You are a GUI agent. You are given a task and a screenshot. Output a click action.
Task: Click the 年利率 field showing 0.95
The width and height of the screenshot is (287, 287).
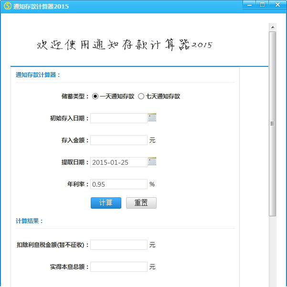[119, 184]
